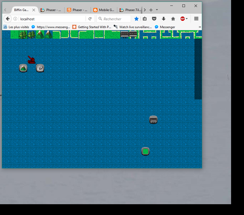Go to the Firefox home page

[173, 19]
